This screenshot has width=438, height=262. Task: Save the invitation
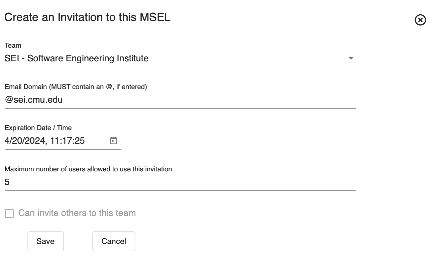pyautogui.click(x=45, y=241)
